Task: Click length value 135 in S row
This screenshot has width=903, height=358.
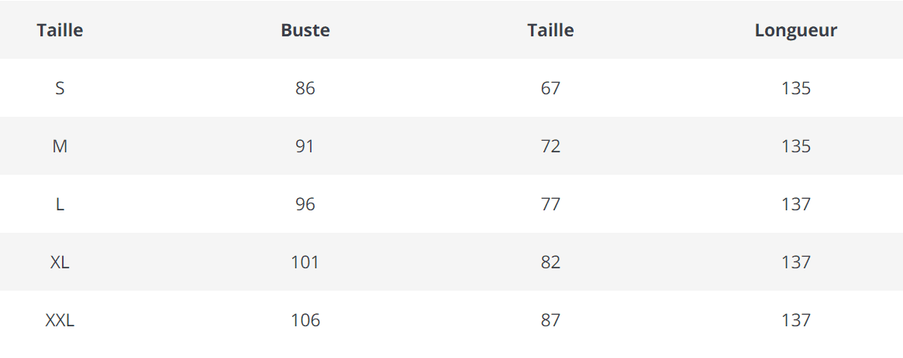Action: coord(796,88)
